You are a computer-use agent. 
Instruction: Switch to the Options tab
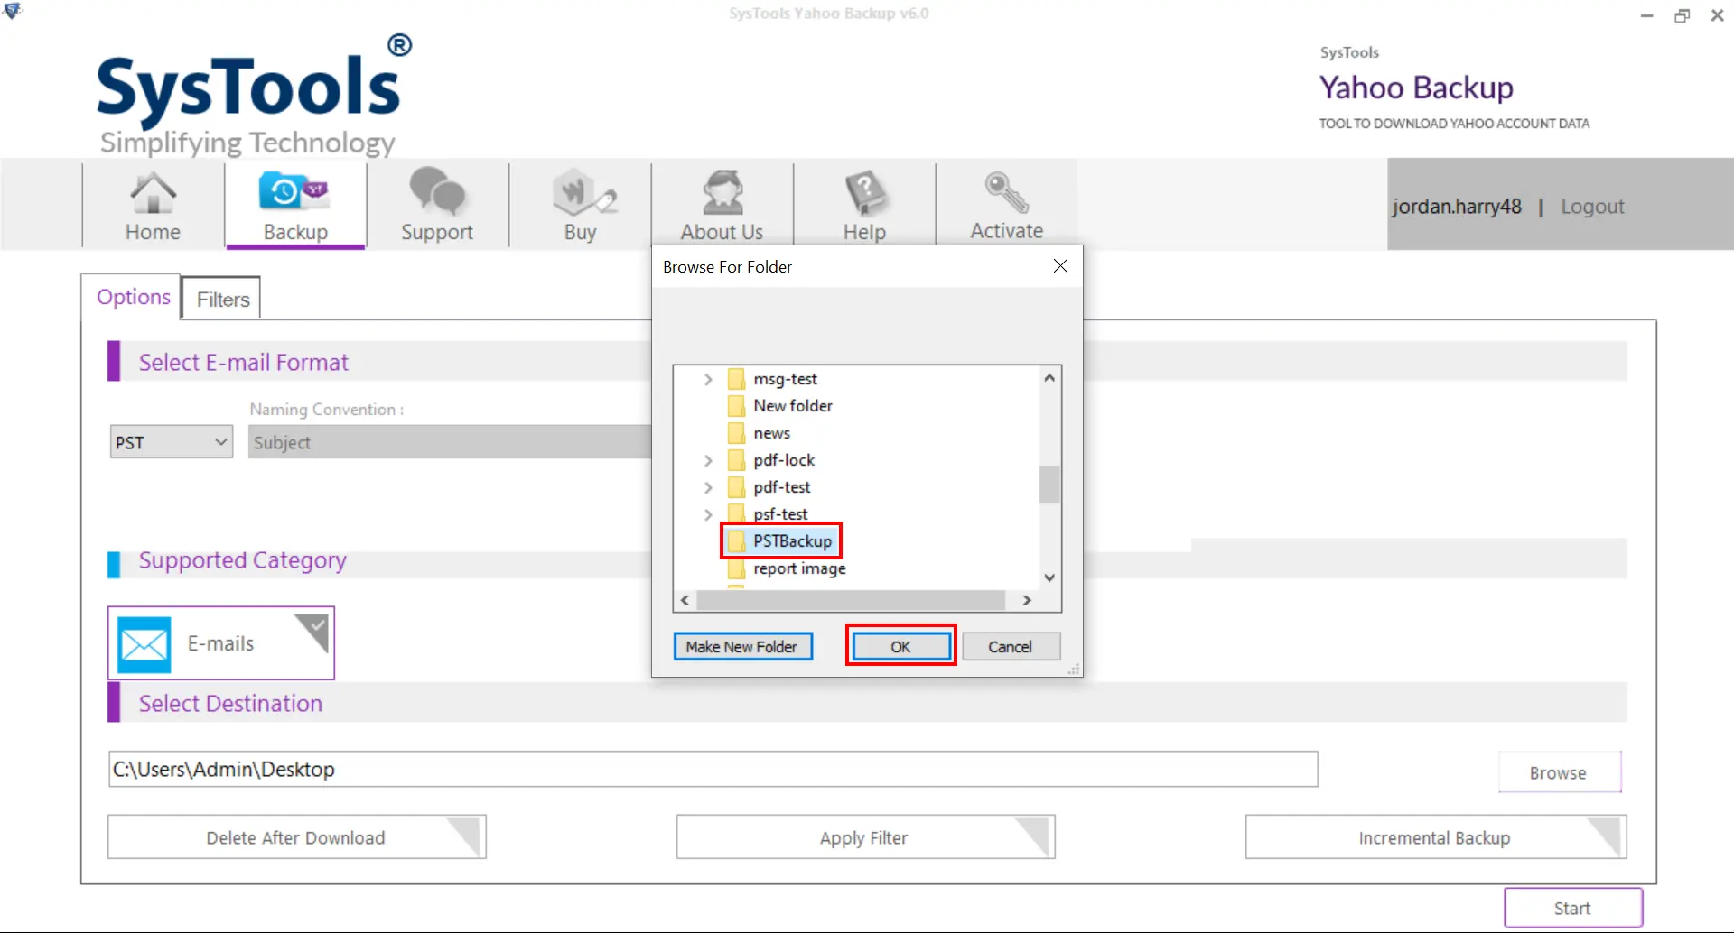coord(133,297)
